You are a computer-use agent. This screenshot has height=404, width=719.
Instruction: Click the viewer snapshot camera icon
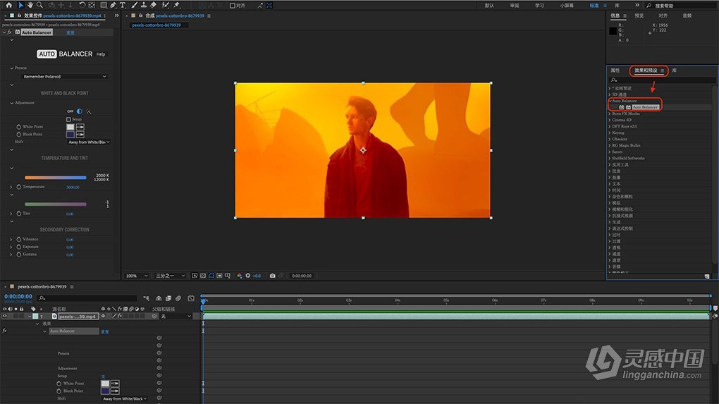point(272,276)
